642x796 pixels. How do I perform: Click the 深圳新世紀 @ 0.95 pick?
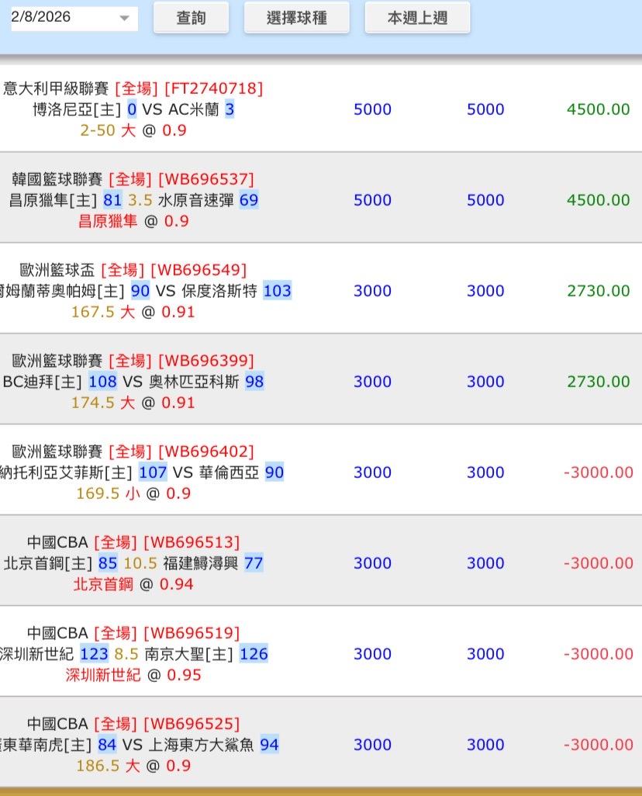133,675
